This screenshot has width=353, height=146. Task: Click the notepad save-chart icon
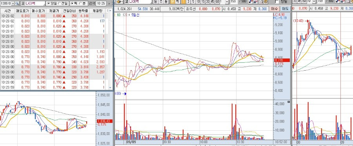pos(261,2)
